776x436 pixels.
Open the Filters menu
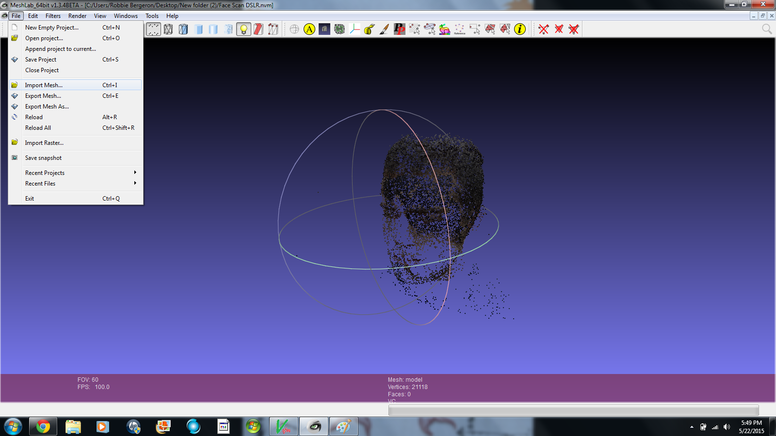click(53, 16)
